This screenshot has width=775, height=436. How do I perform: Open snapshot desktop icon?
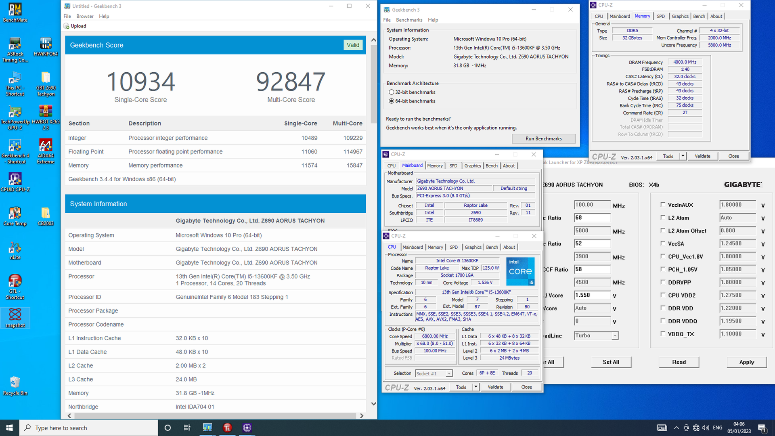click(15, 318)
